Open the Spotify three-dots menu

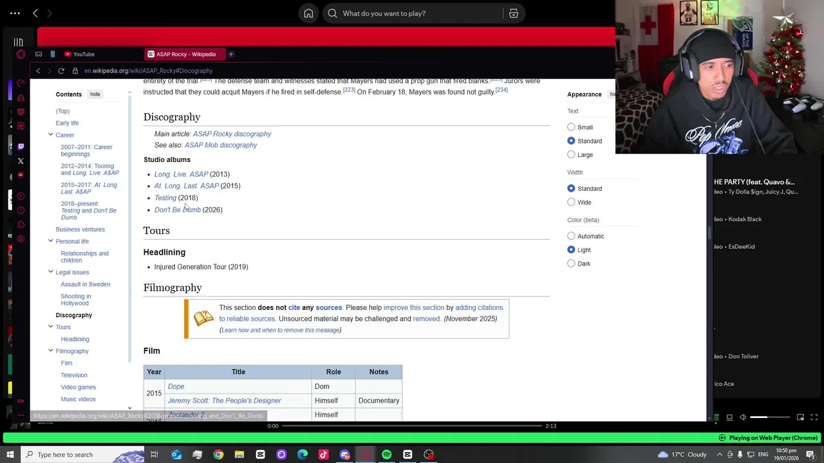pos(15,14)
